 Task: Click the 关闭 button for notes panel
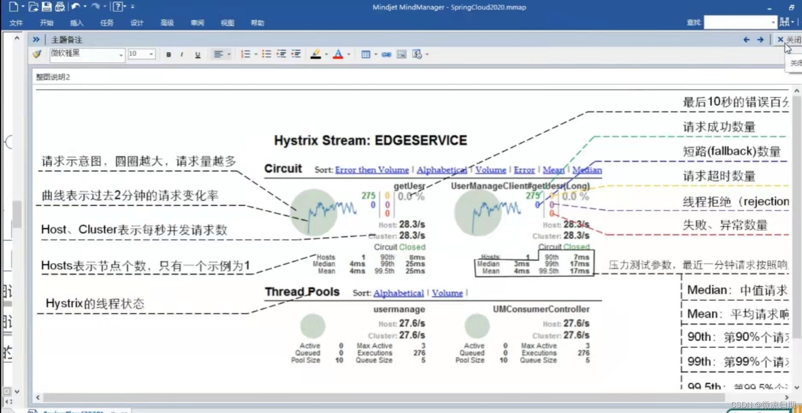[789, 40]
